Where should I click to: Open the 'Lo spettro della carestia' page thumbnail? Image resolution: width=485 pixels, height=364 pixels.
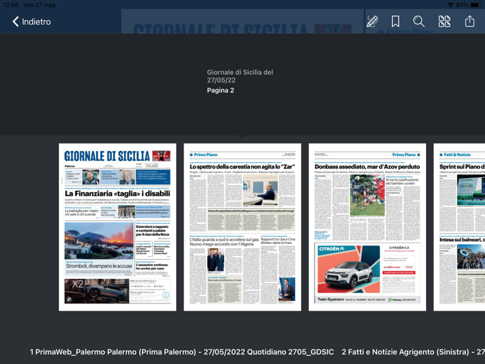click(242, 227)
